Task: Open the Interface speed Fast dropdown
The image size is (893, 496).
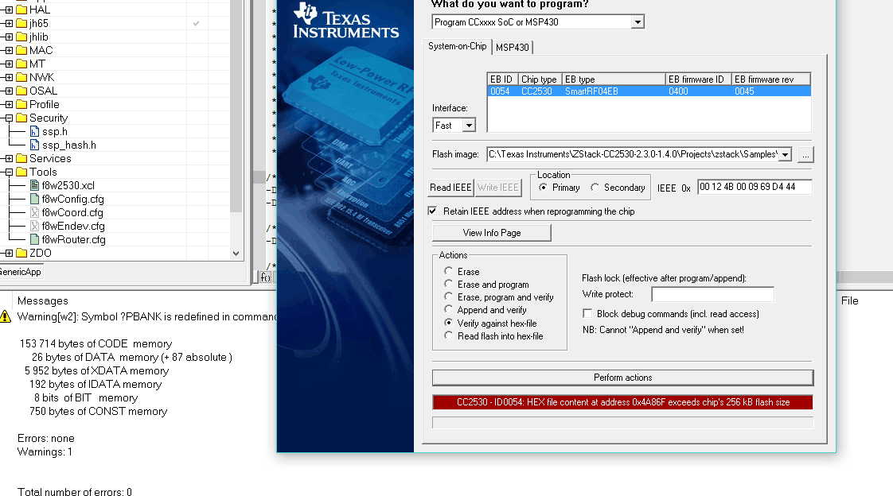Action: click(469, 125)
